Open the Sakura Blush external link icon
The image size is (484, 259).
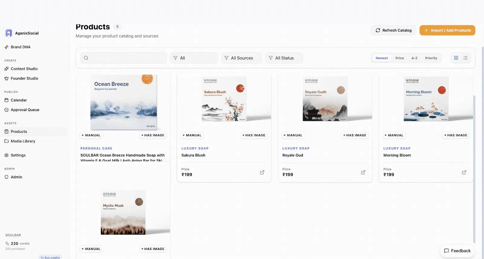pyautogui.click(x=262, y=172)
